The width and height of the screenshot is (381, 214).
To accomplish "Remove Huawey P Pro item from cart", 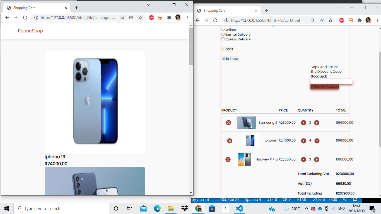I will tap(228, 159).
